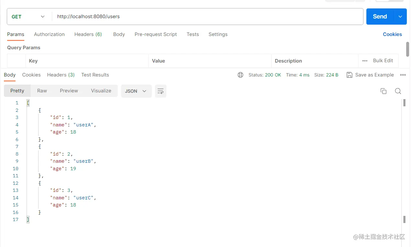Select the Pretty view

pyautogui.click(x=17, y=91)
